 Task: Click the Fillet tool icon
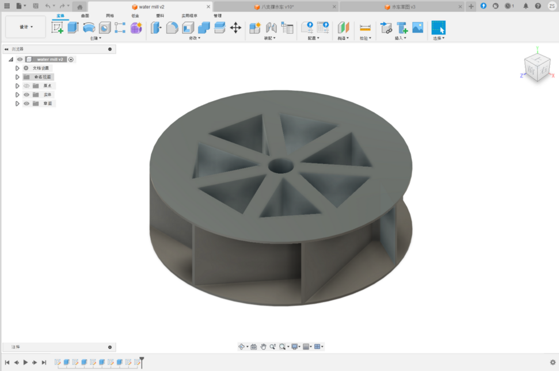point(172,28)
